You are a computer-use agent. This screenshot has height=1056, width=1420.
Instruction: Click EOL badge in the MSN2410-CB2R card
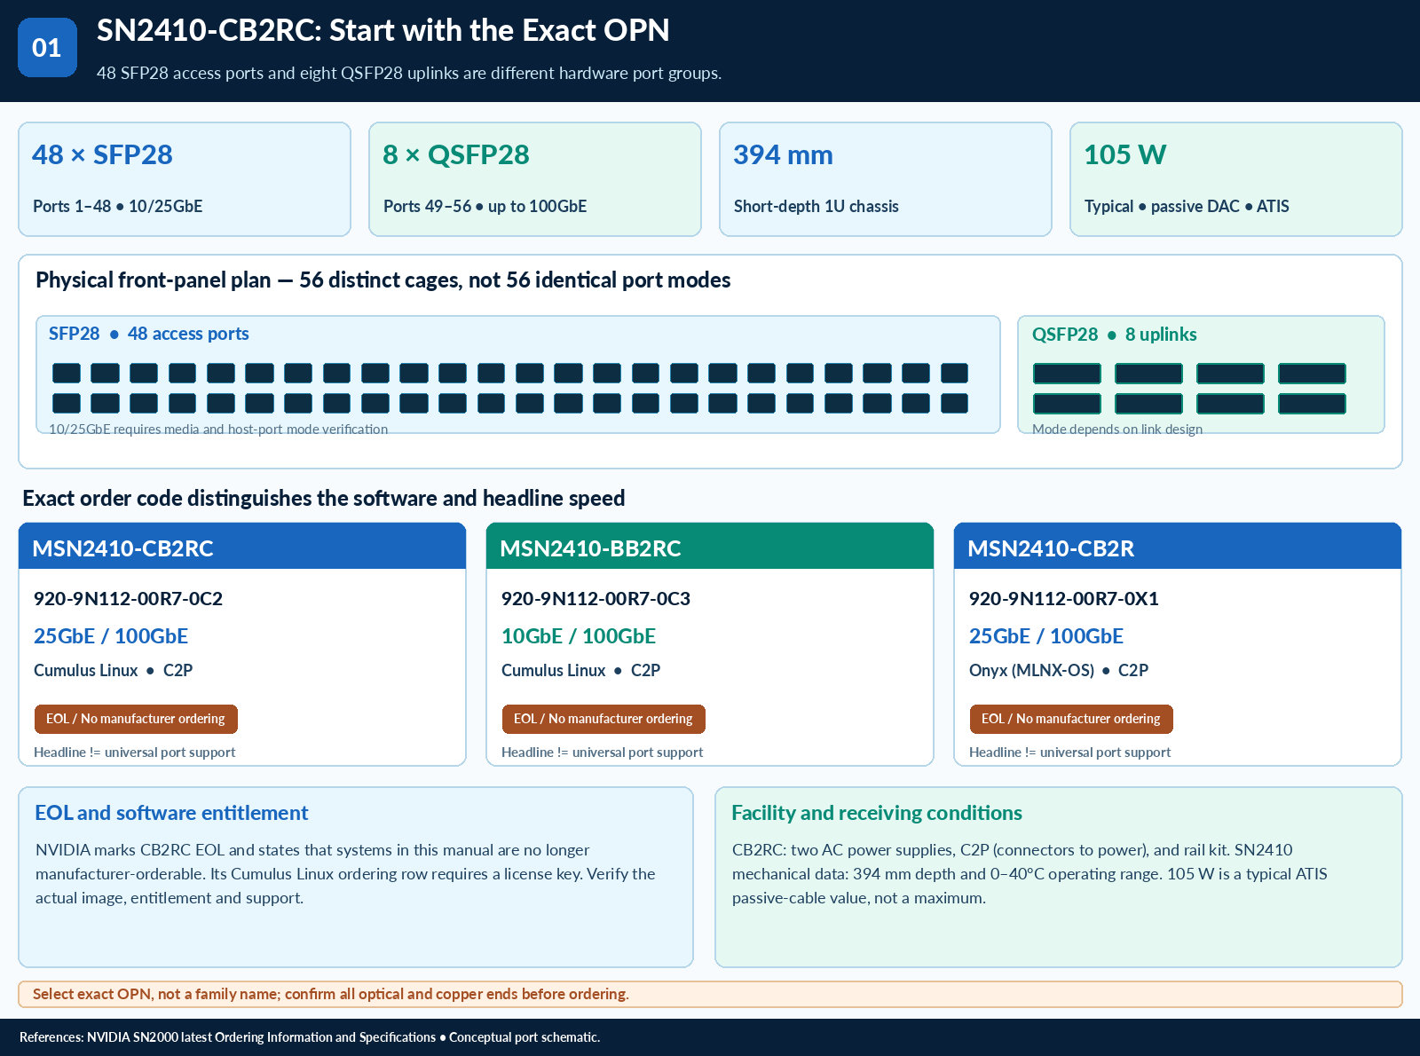pyautogui.click(x=1071, y=719)
